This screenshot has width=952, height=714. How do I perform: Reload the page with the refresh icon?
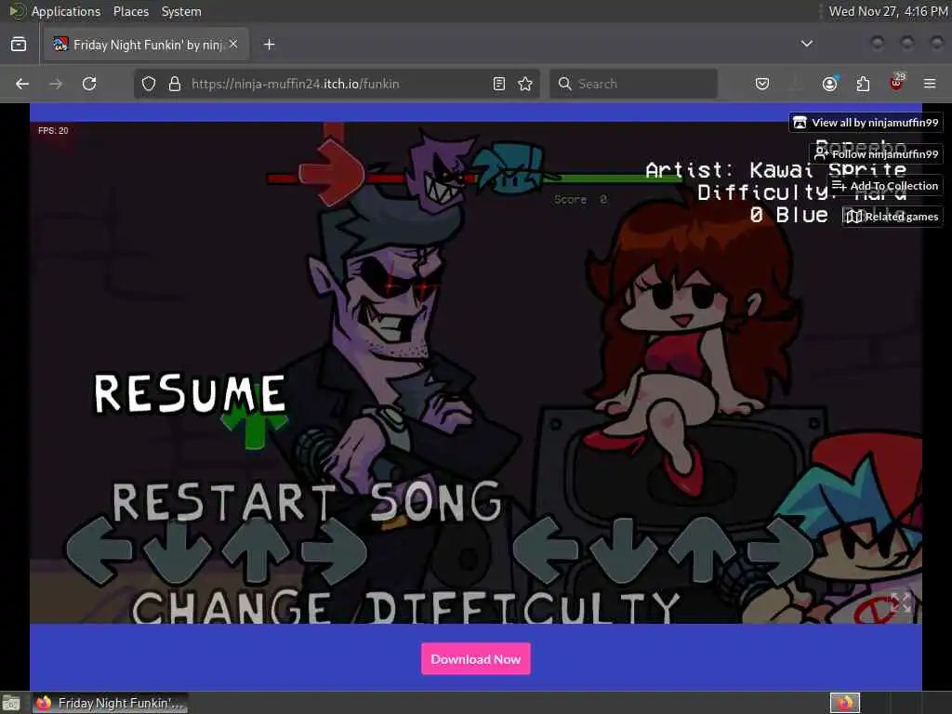click(89, 84)
